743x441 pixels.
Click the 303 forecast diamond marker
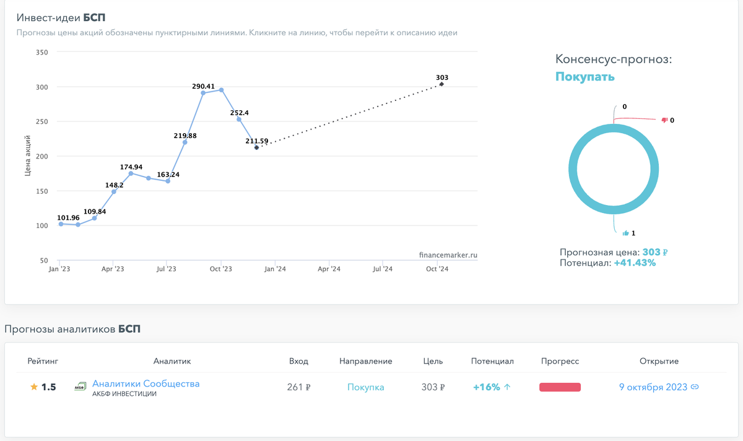click(x=441, y=84)
